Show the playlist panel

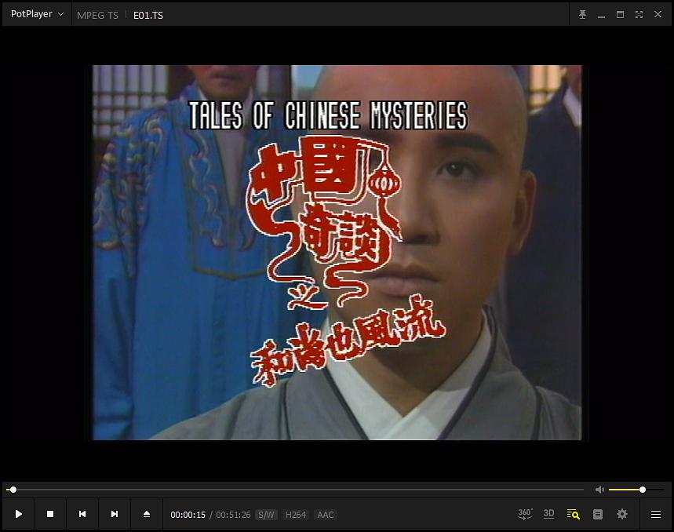[x=597, y=515]
